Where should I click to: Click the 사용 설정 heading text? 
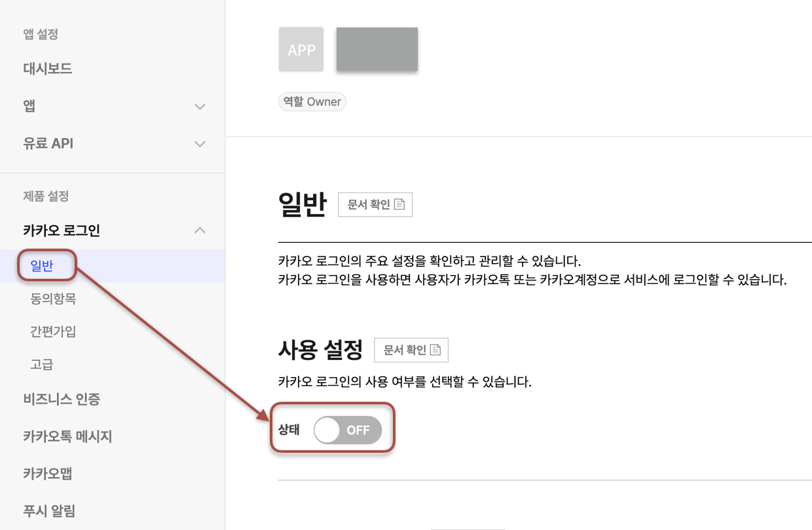[x=320, y=351]
